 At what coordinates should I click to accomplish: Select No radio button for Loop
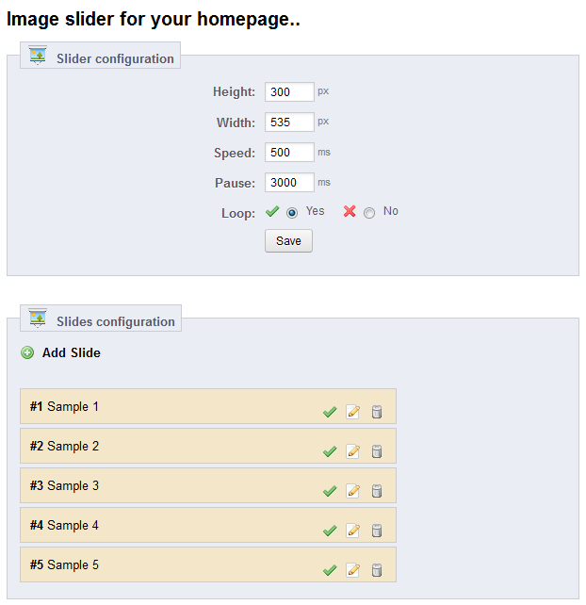369,213
